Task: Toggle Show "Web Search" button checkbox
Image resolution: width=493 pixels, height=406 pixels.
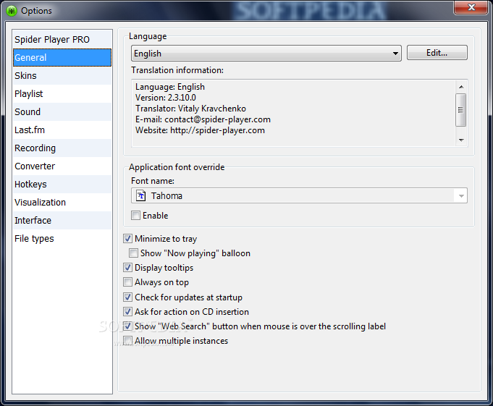Action: coord(127,326)
